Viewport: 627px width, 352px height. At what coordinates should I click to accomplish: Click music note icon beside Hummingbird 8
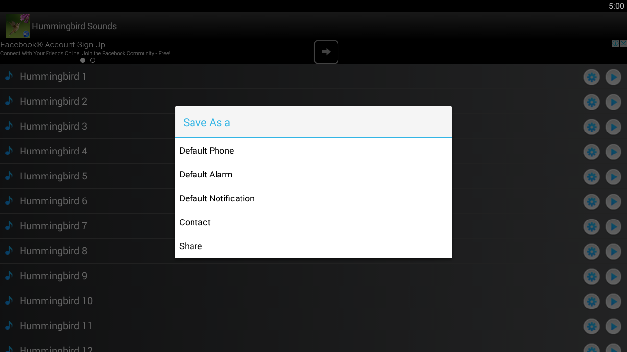pyautogui.click(x=9, y=250)
